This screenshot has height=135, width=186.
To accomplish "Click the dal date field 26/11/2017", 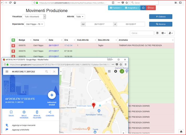I will (x=99, y=24).
